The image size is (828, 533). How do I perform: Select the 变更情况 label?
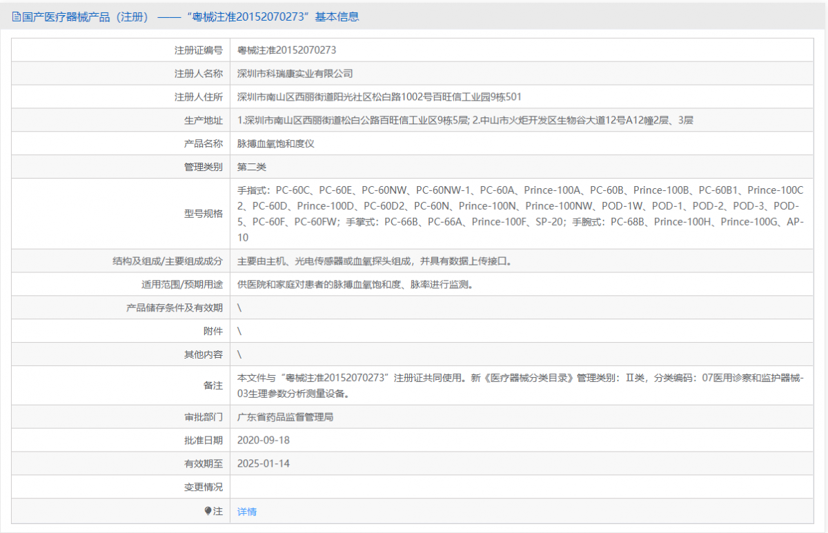tap(204, 487)
